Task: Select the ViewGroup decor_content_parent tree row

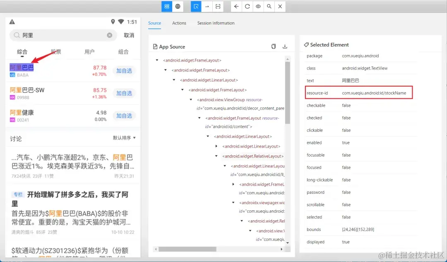Action: click(x=240, y=104)
